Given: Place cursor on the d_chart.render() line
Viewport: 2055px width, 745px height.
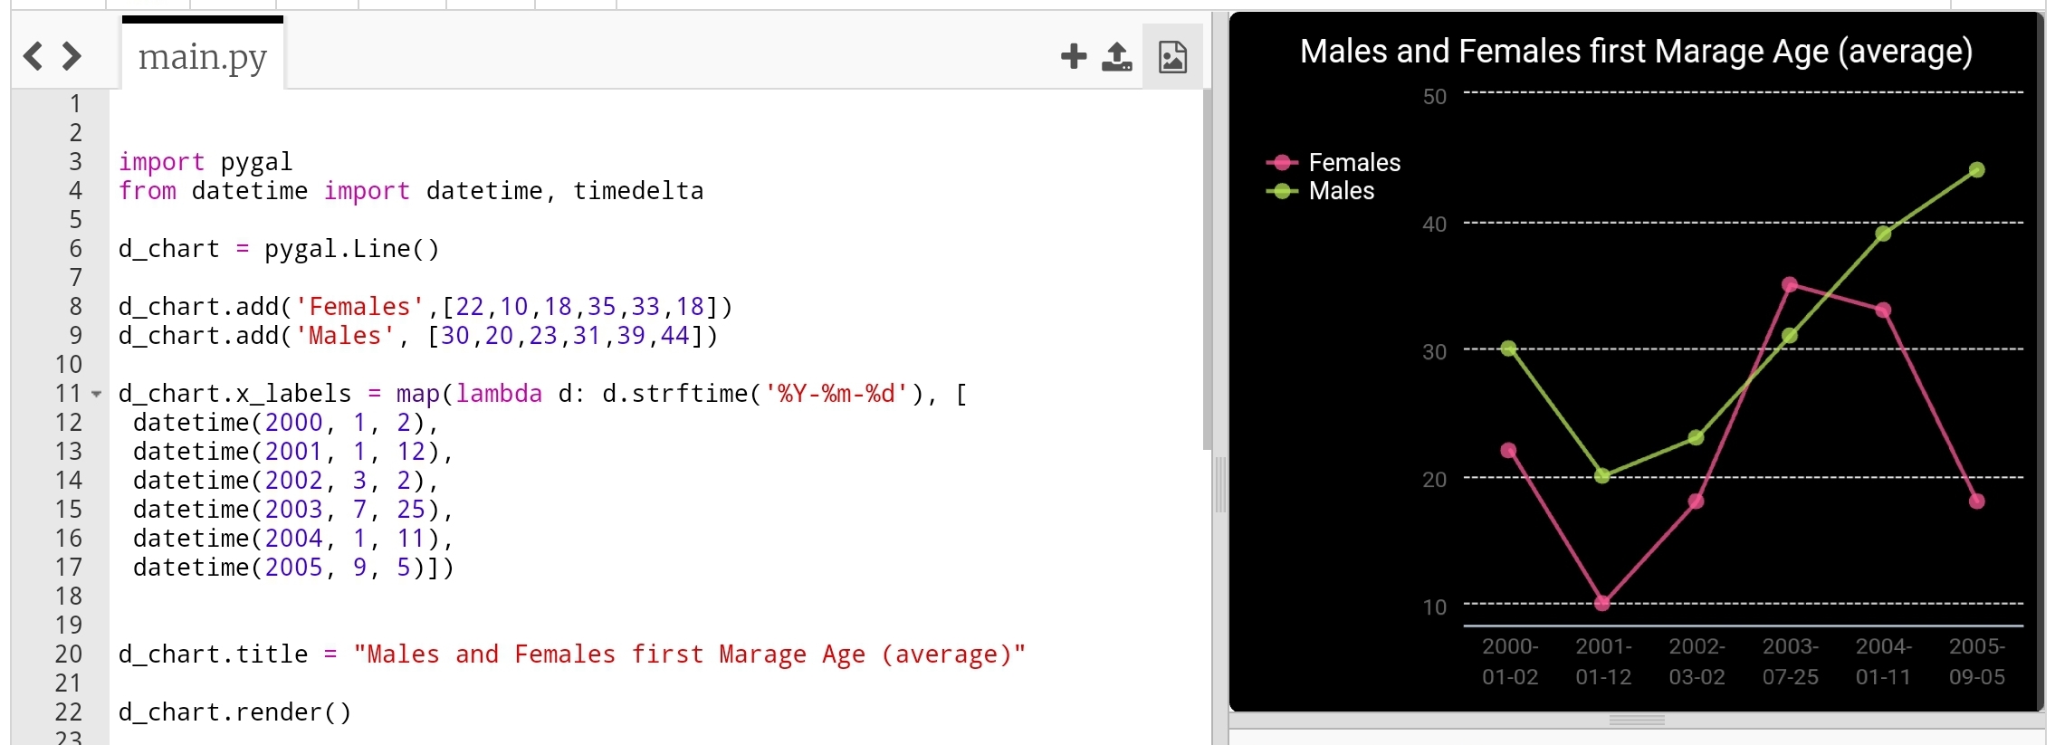Looking at the screenshot, I should pos(235,712).
